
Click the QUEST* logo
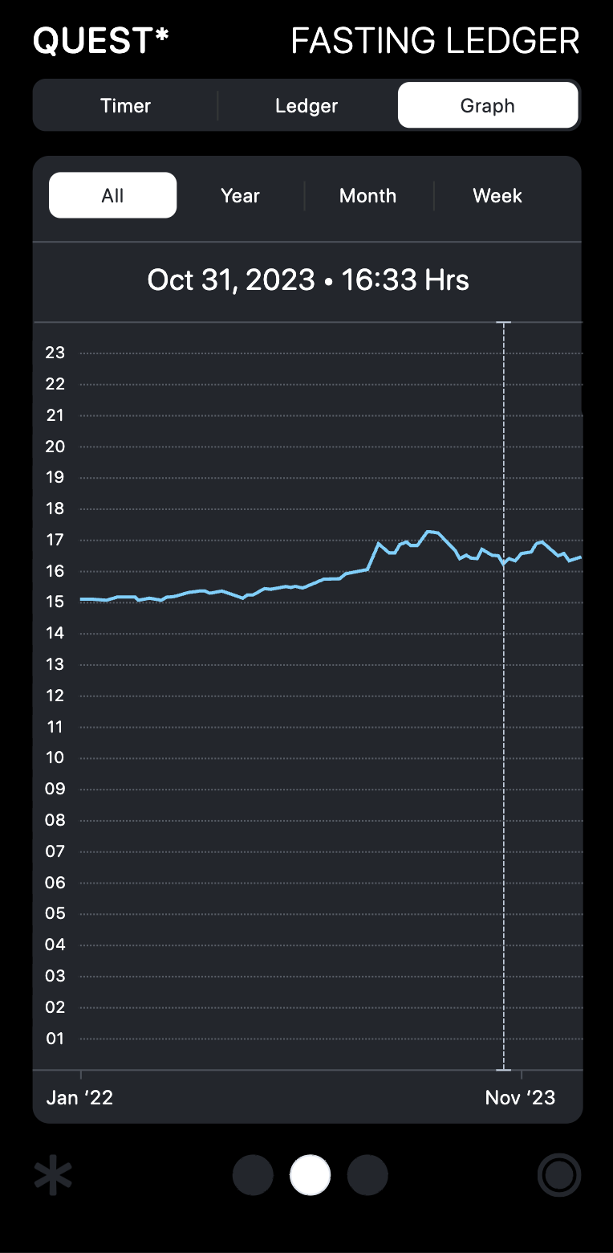click(101, 41)
